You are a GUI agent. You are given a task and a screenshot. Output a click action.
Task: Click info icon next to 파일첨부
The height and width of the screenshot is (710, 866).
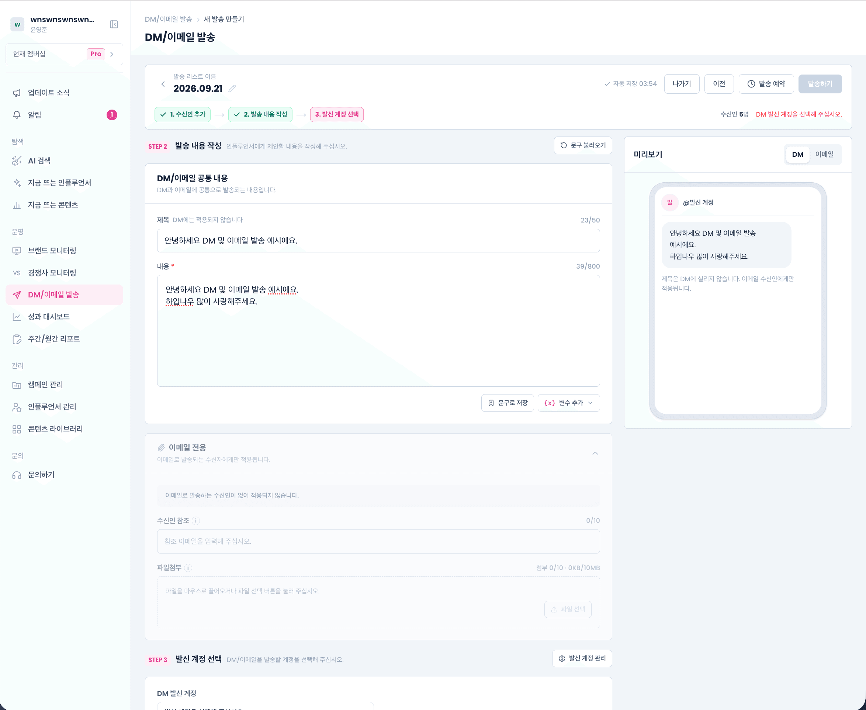coord(188,568)
